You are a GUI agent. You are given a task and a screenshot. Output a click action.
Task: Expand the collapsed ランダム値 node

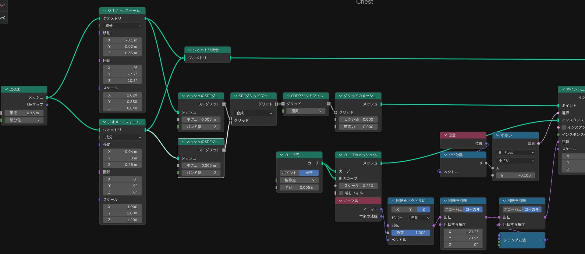point(505,240)
